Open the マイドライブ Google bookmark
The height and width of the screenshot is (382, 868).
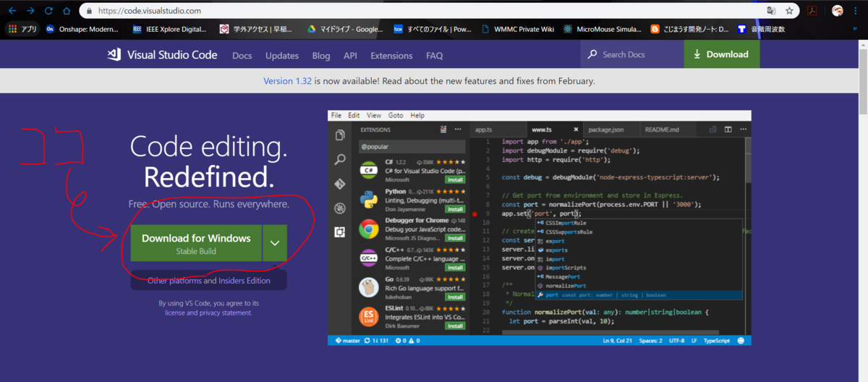[x=345, y=30]
